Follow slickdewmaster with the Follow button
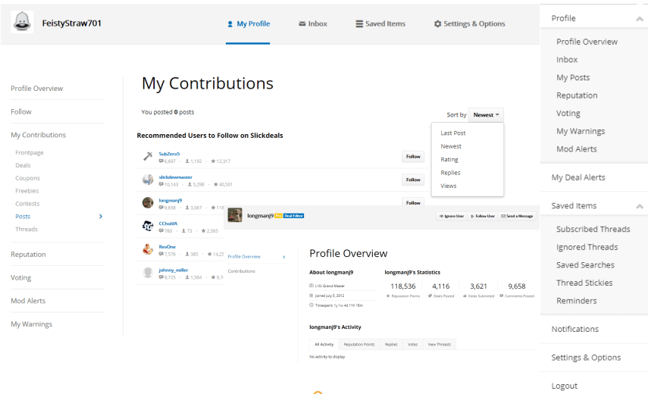 [413, 180]
